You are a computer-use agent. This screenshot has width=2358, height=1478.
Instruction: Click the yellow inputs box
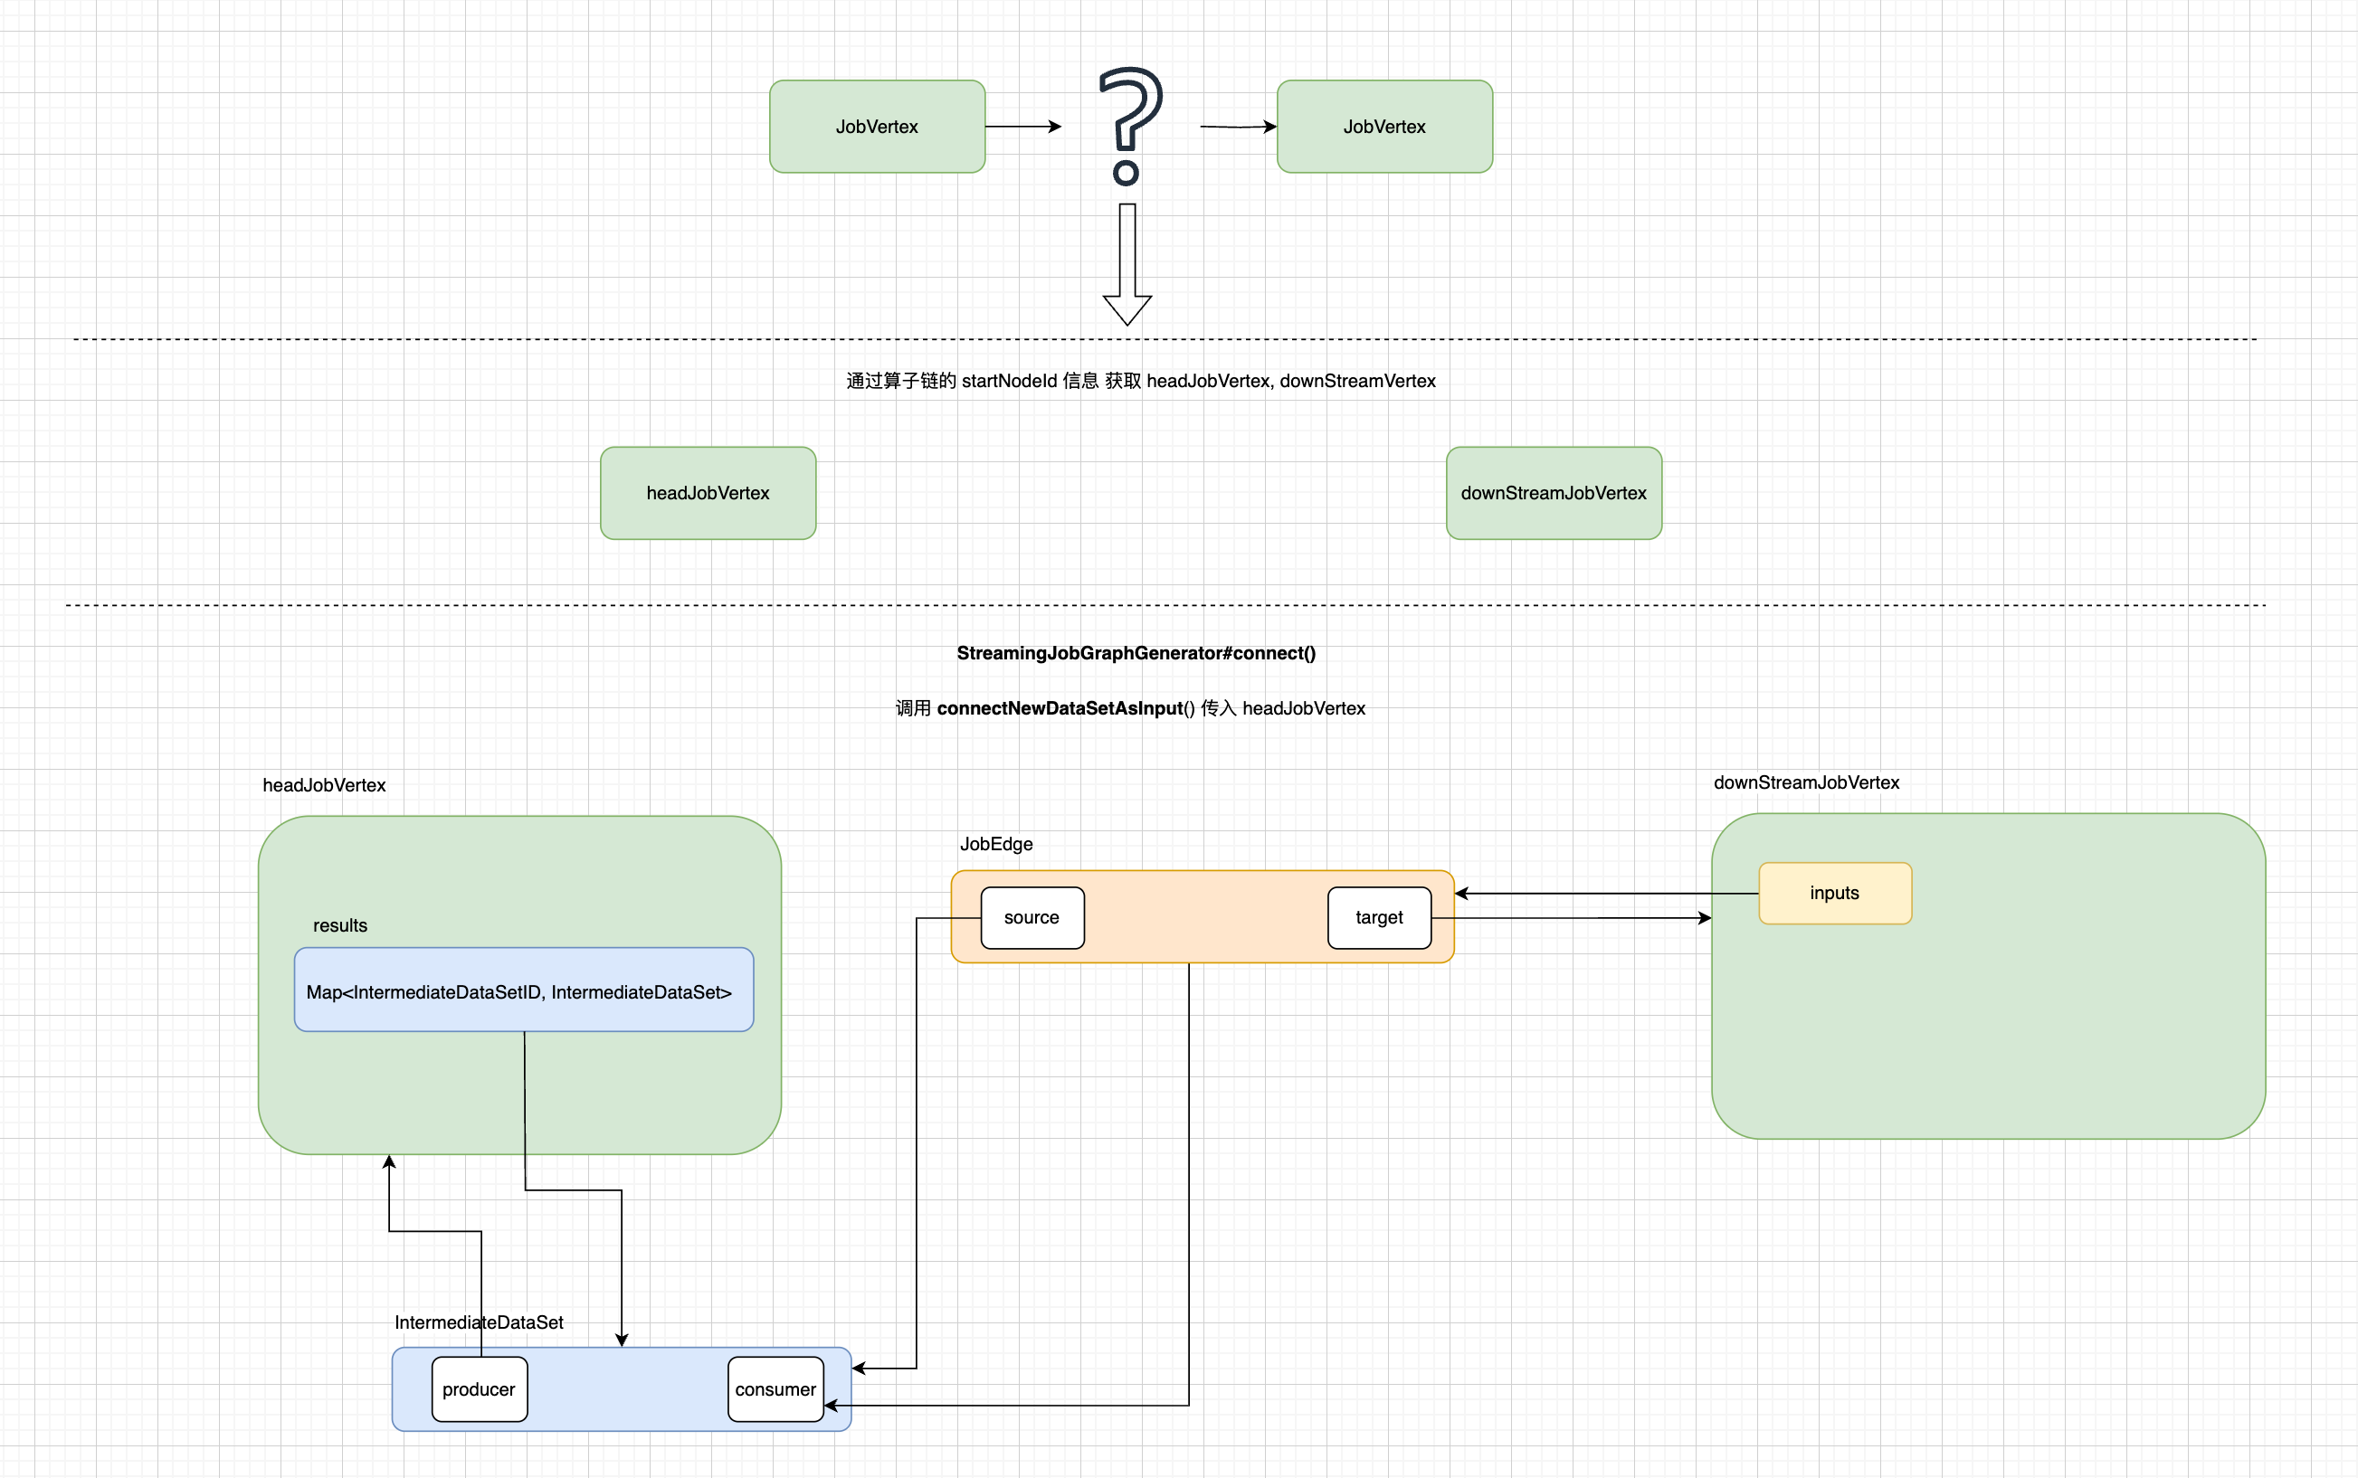[x=1834, y=894]
